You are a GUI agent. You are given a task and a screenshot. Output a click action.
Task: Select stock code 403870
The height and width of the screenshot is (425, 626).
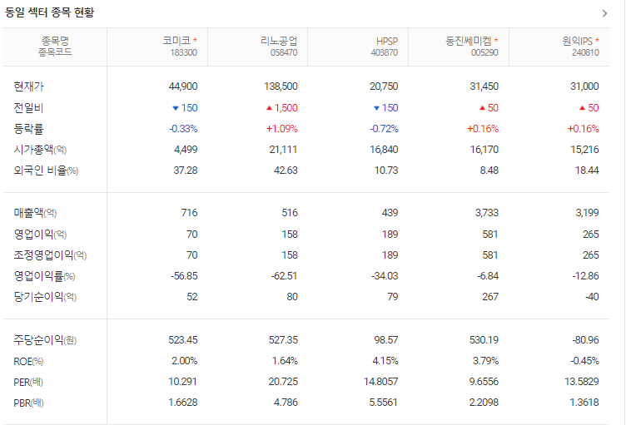click(384, 52)
